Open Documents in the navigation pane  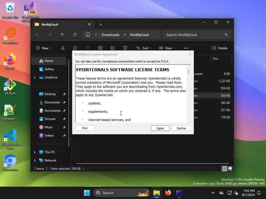[x=52, y=110]
